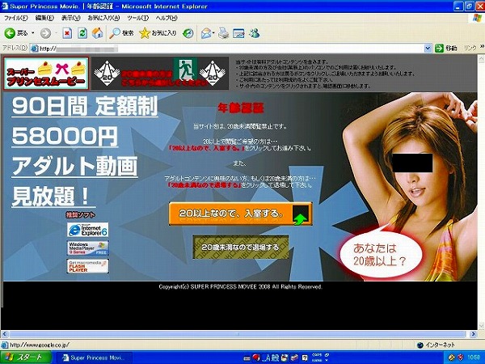The image size is (485, 364).
Task: Open History globe-clock icon
Action: [188, 33]
